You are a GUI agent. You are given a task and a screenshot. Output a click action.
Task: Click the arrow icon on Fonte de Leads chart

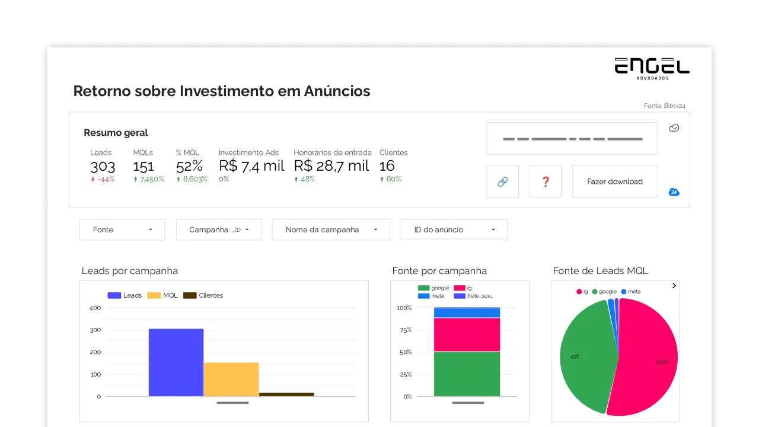click(x=674, y=285)
